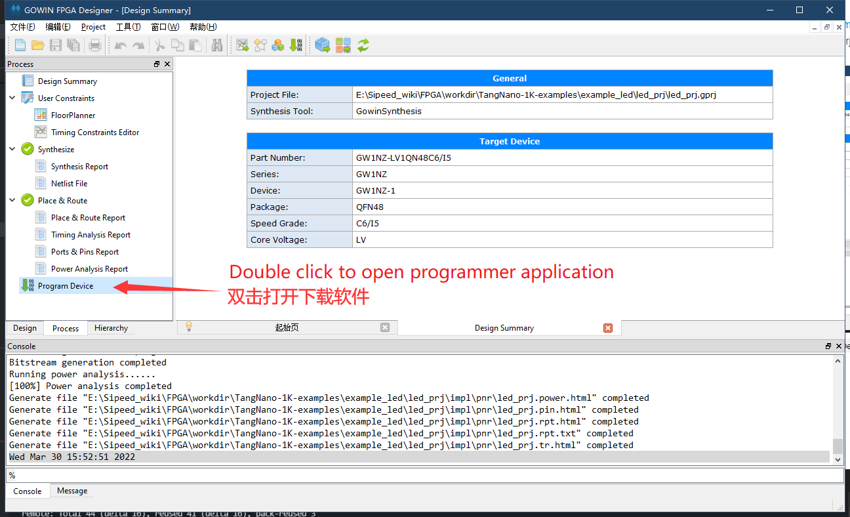Open the Synthesis Report item
Viewport: 850px width, 517px height.
[x=79, y=166]
